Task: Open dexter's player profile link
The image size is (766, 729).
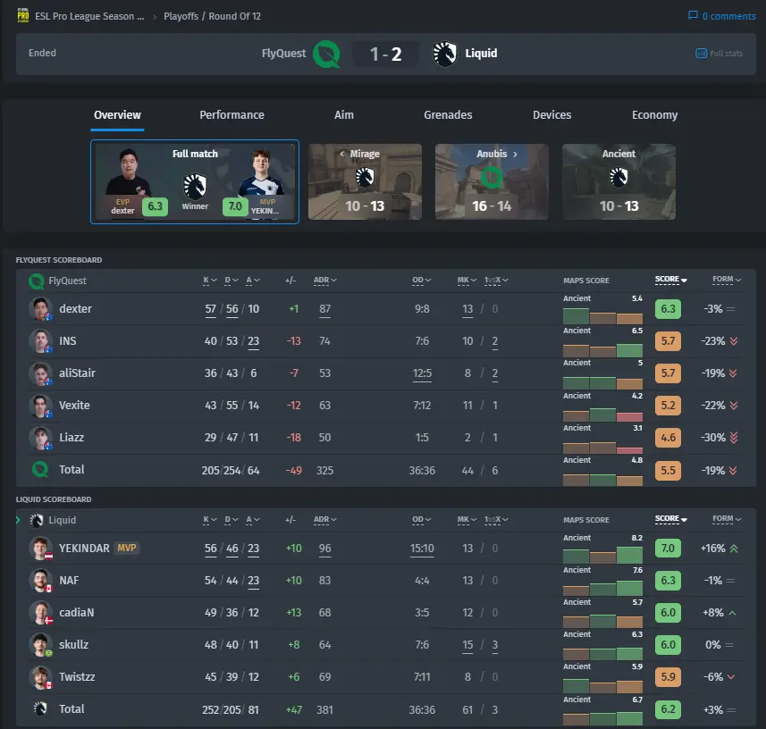Action: click(75, 308)
